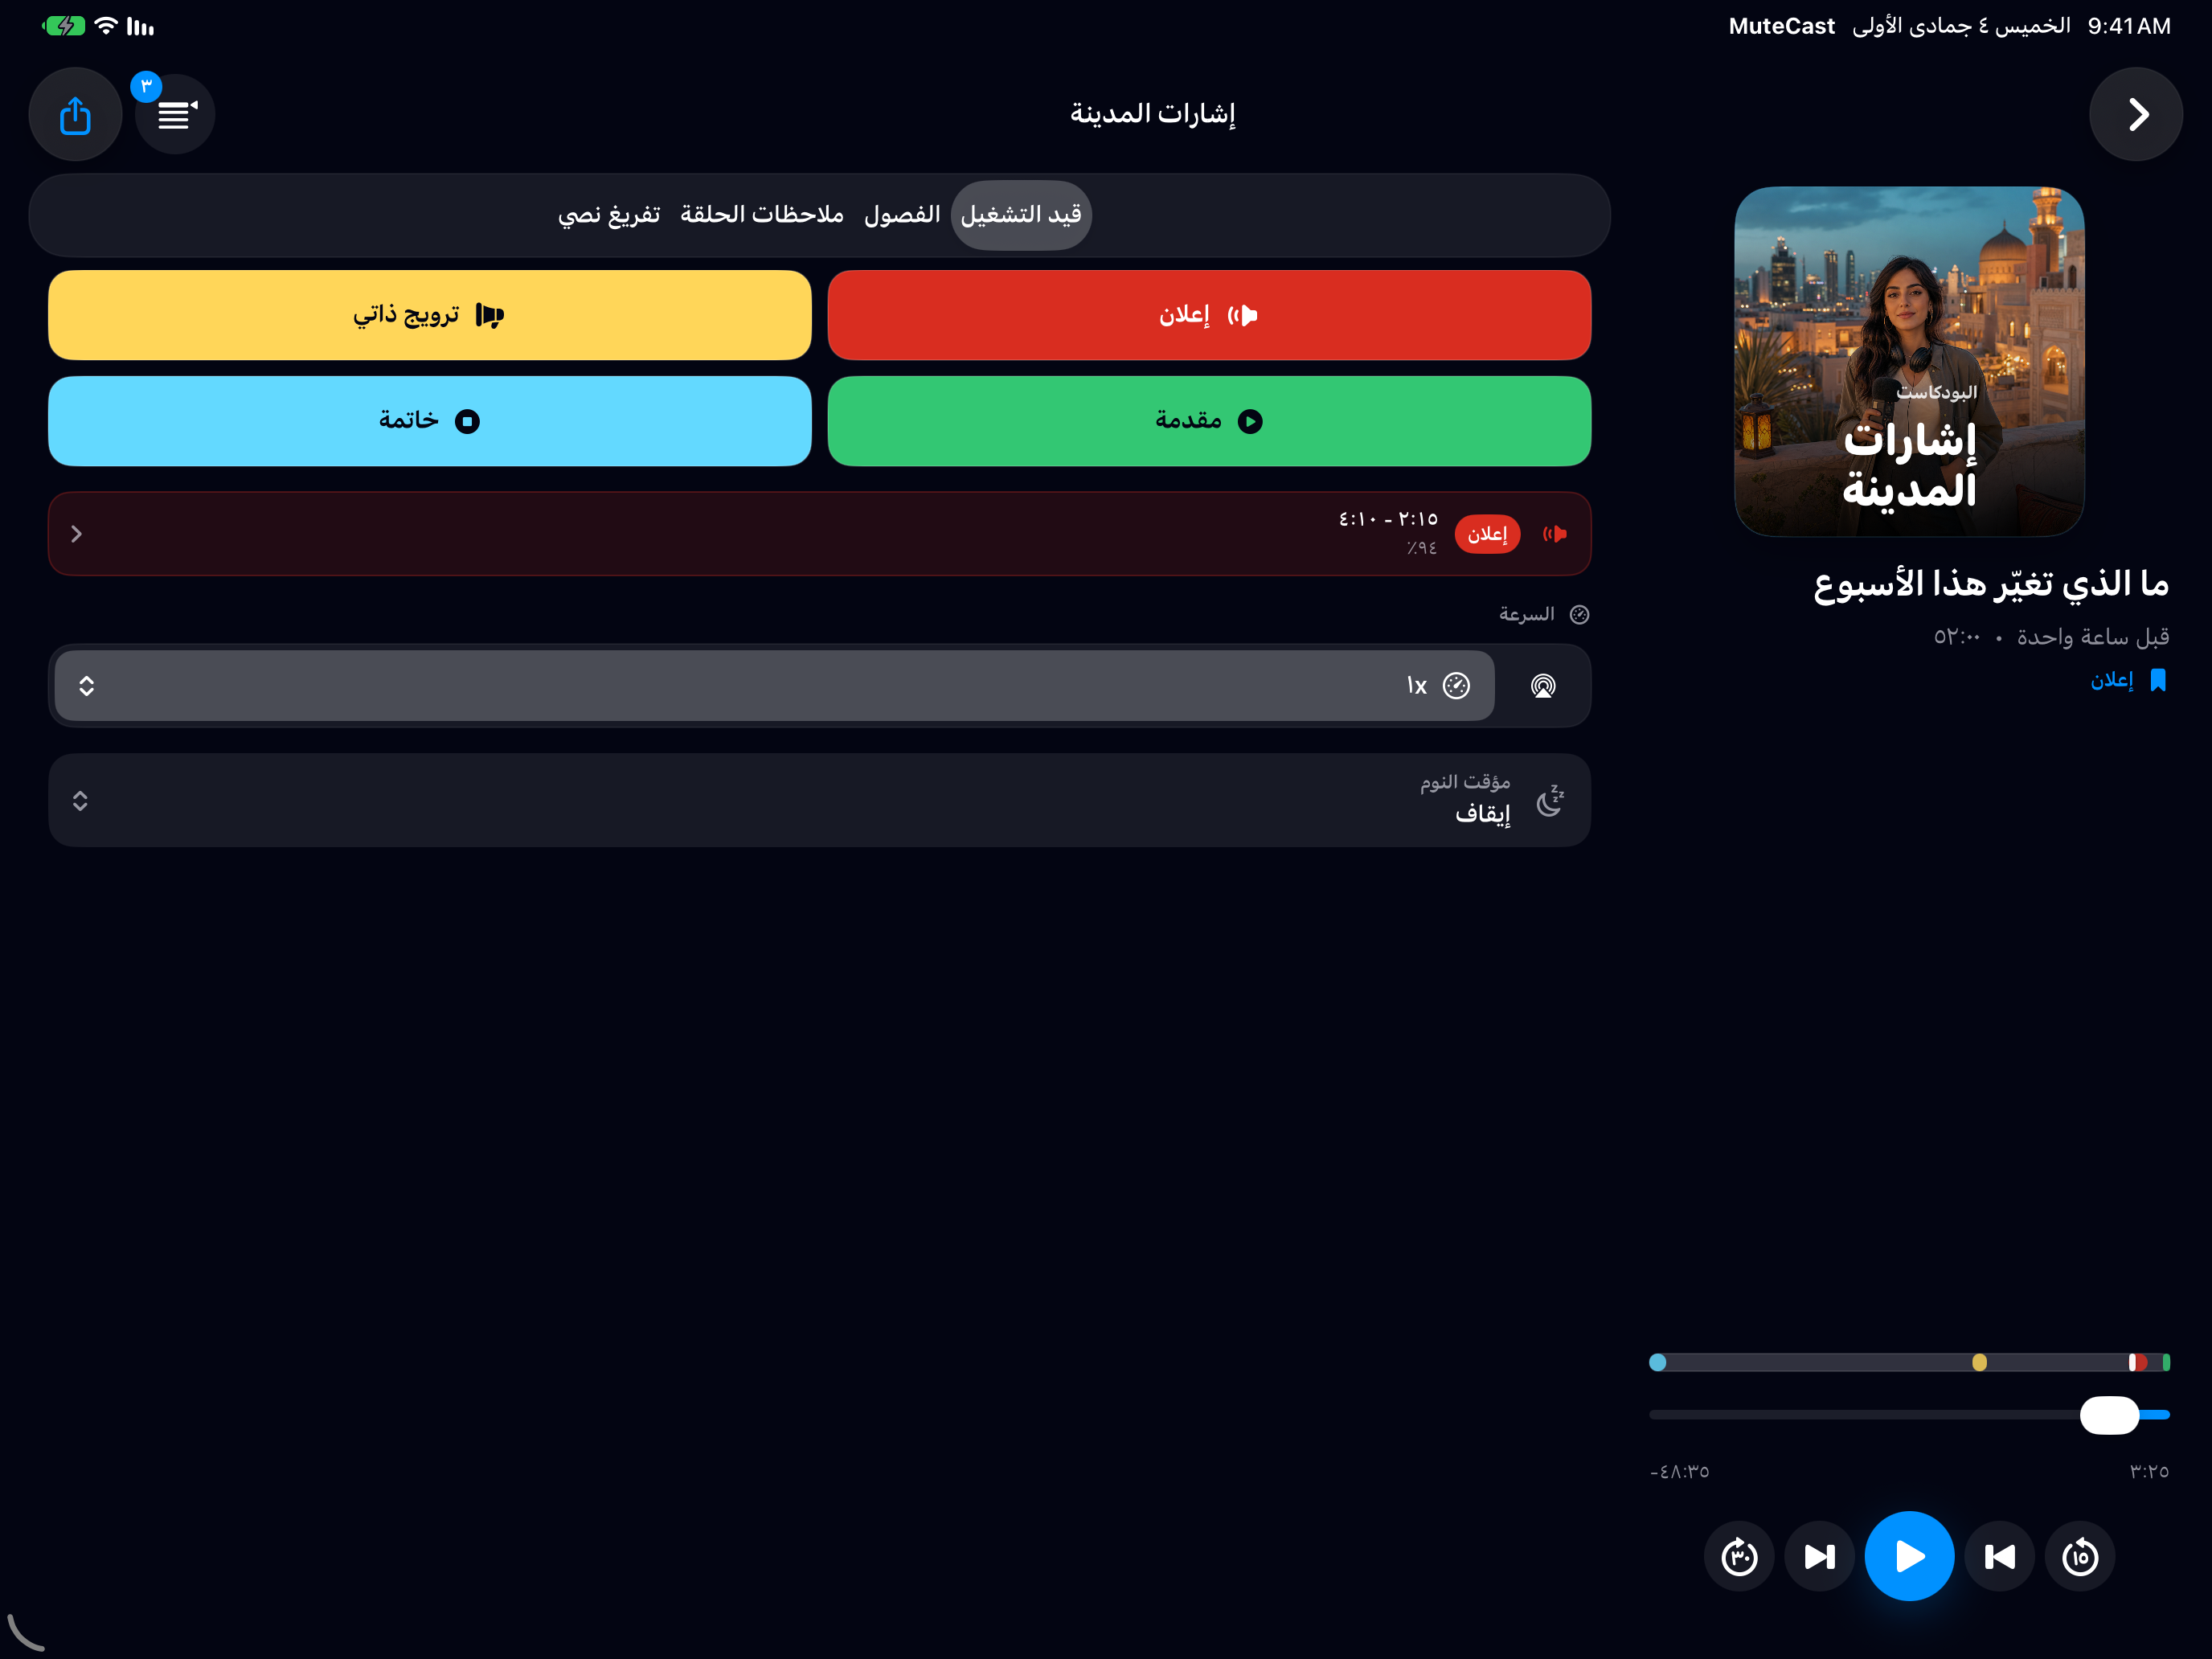
Task: Open the AirPlay audio output icon
Action: click(x=1543, y=686)
